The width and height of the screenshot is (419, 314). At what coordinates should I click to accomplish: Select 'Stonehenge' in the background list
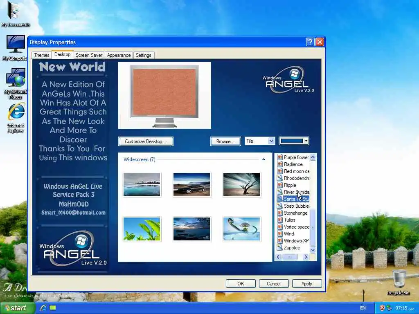pyautogui.click(x=295, y=213)
